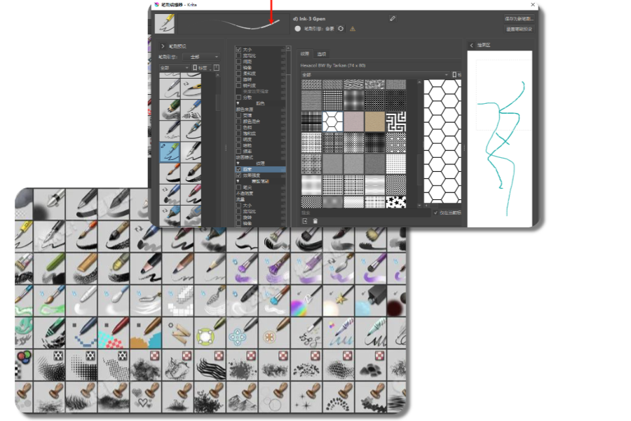Select the blue flower ornament brush in the grid
This screenshot has width=631, height=421.
(243, 333)
